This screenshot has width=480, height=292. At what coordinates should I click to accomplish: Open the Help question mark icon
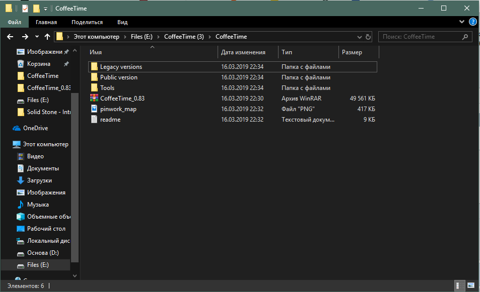click(x=473, y=22)
